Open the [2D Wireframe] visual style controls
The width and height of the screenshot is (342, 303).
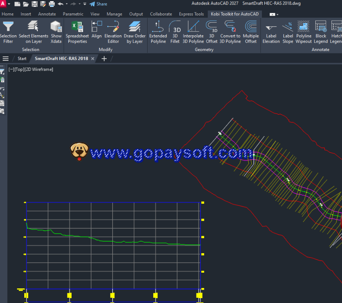click(39, 69)
